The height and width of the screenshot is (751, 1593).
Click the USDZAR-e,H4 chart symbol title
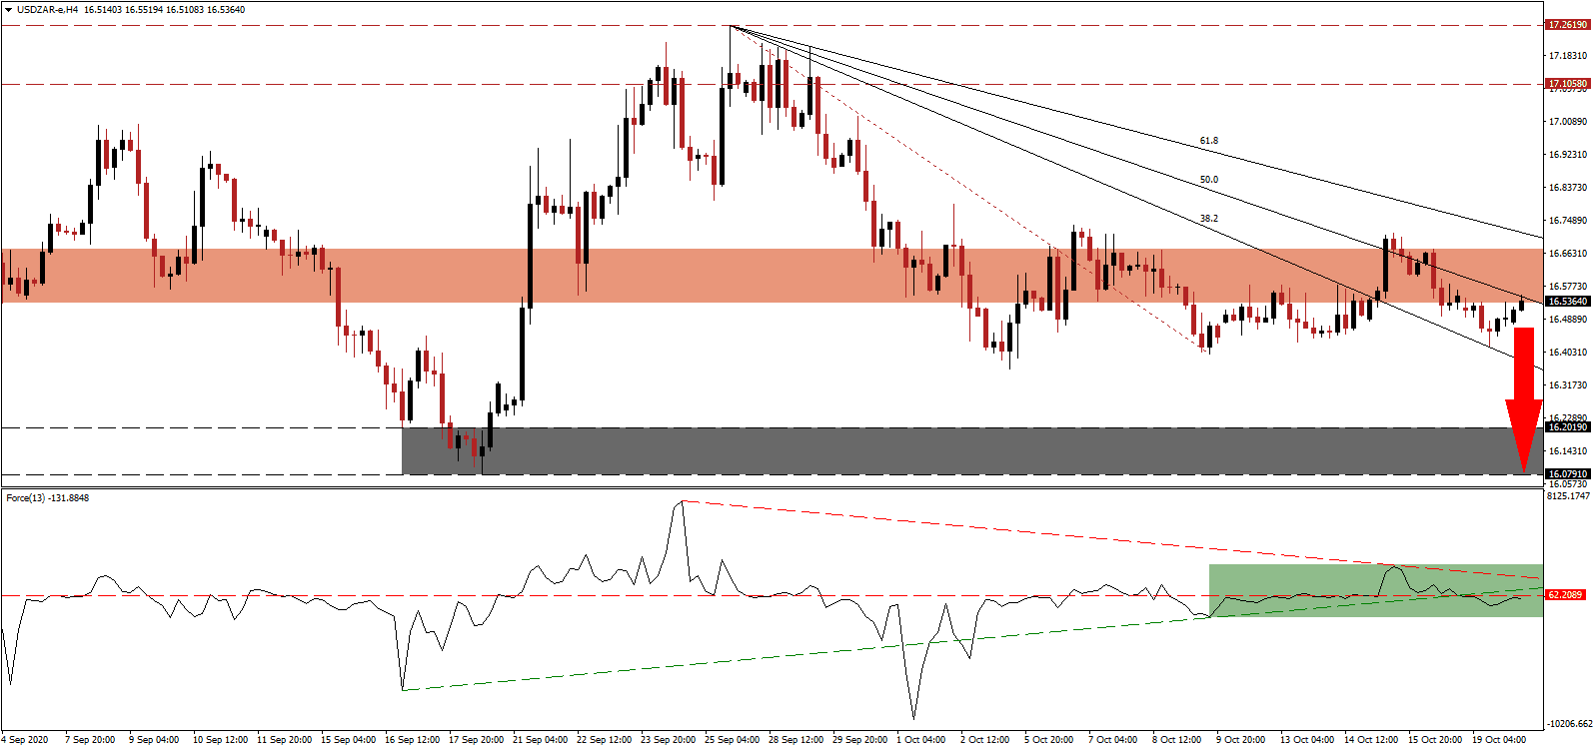[47, 10]
